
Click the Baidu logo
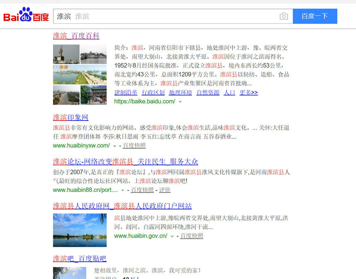click(x=26, y=15)
